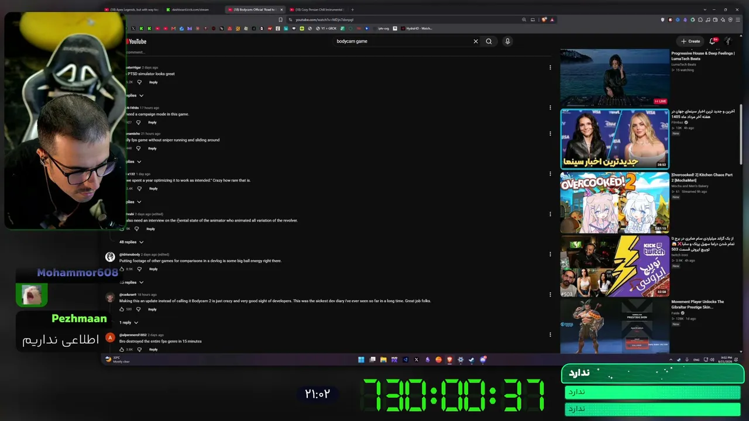Start voice search with the microphone
Screen dimensions: 749x421
tap(507, 42)
